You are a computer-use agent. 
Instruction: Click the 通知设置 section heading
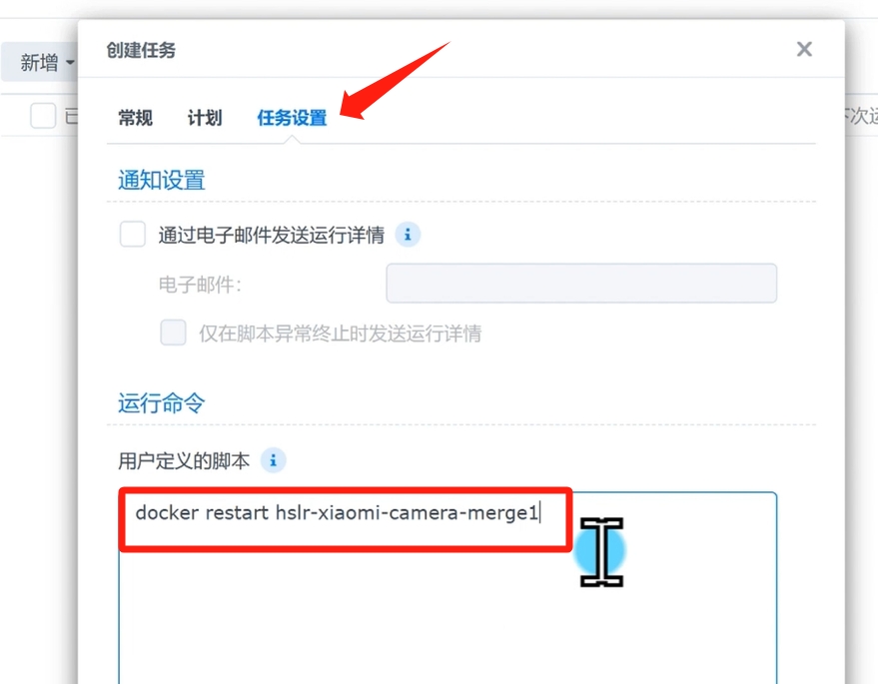(161, 180)
